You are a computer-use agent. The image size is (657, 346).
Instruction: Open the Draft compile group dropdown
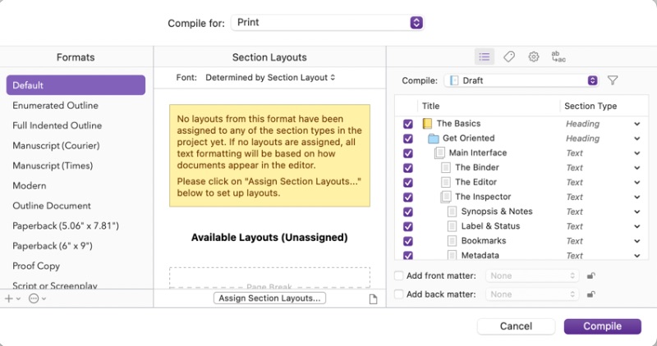pos(521,80)
